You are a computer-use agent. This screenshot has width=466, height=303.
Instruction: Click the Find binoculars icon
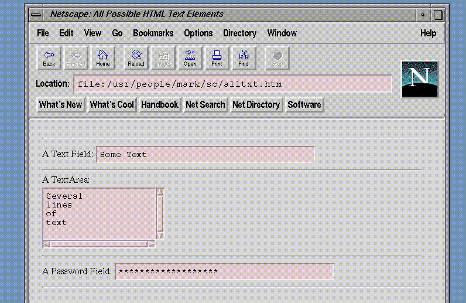[244, 58]
